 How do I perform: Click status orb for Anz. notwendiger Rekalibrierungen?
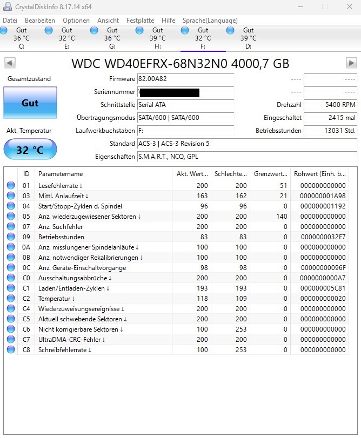(11, 257)
